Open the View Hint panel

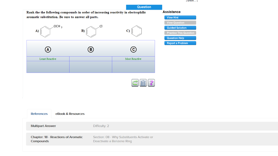pos(180,17)
